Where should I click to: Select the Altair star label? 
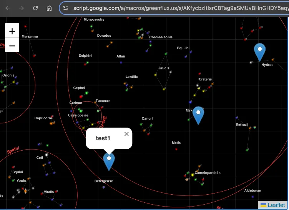121,56
